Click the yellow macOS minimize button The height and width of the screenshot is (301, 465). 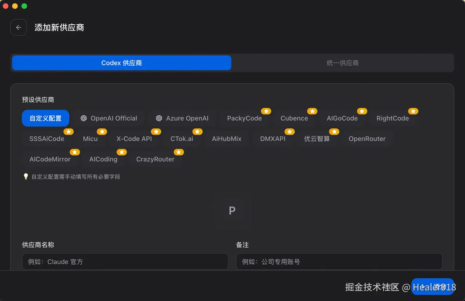[15, 6]
